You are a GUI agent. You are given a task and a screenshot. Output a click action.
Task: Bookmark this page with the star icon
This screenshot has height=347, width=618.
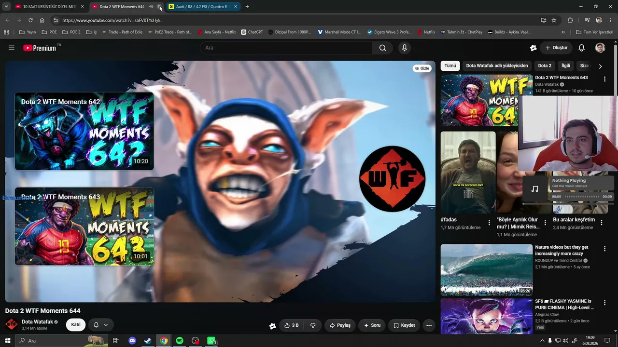pyautogui.click(x=554, y=20)
